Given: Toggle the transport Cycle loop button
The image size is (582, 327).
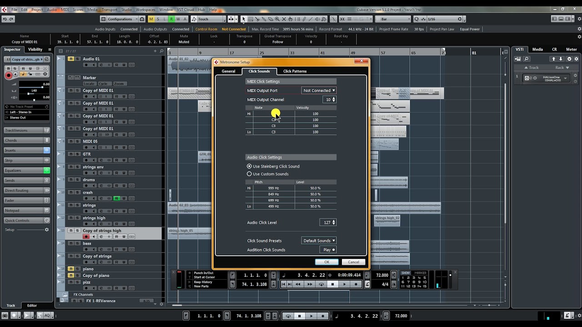Looking at the screenshot, I should coord(321,284).
